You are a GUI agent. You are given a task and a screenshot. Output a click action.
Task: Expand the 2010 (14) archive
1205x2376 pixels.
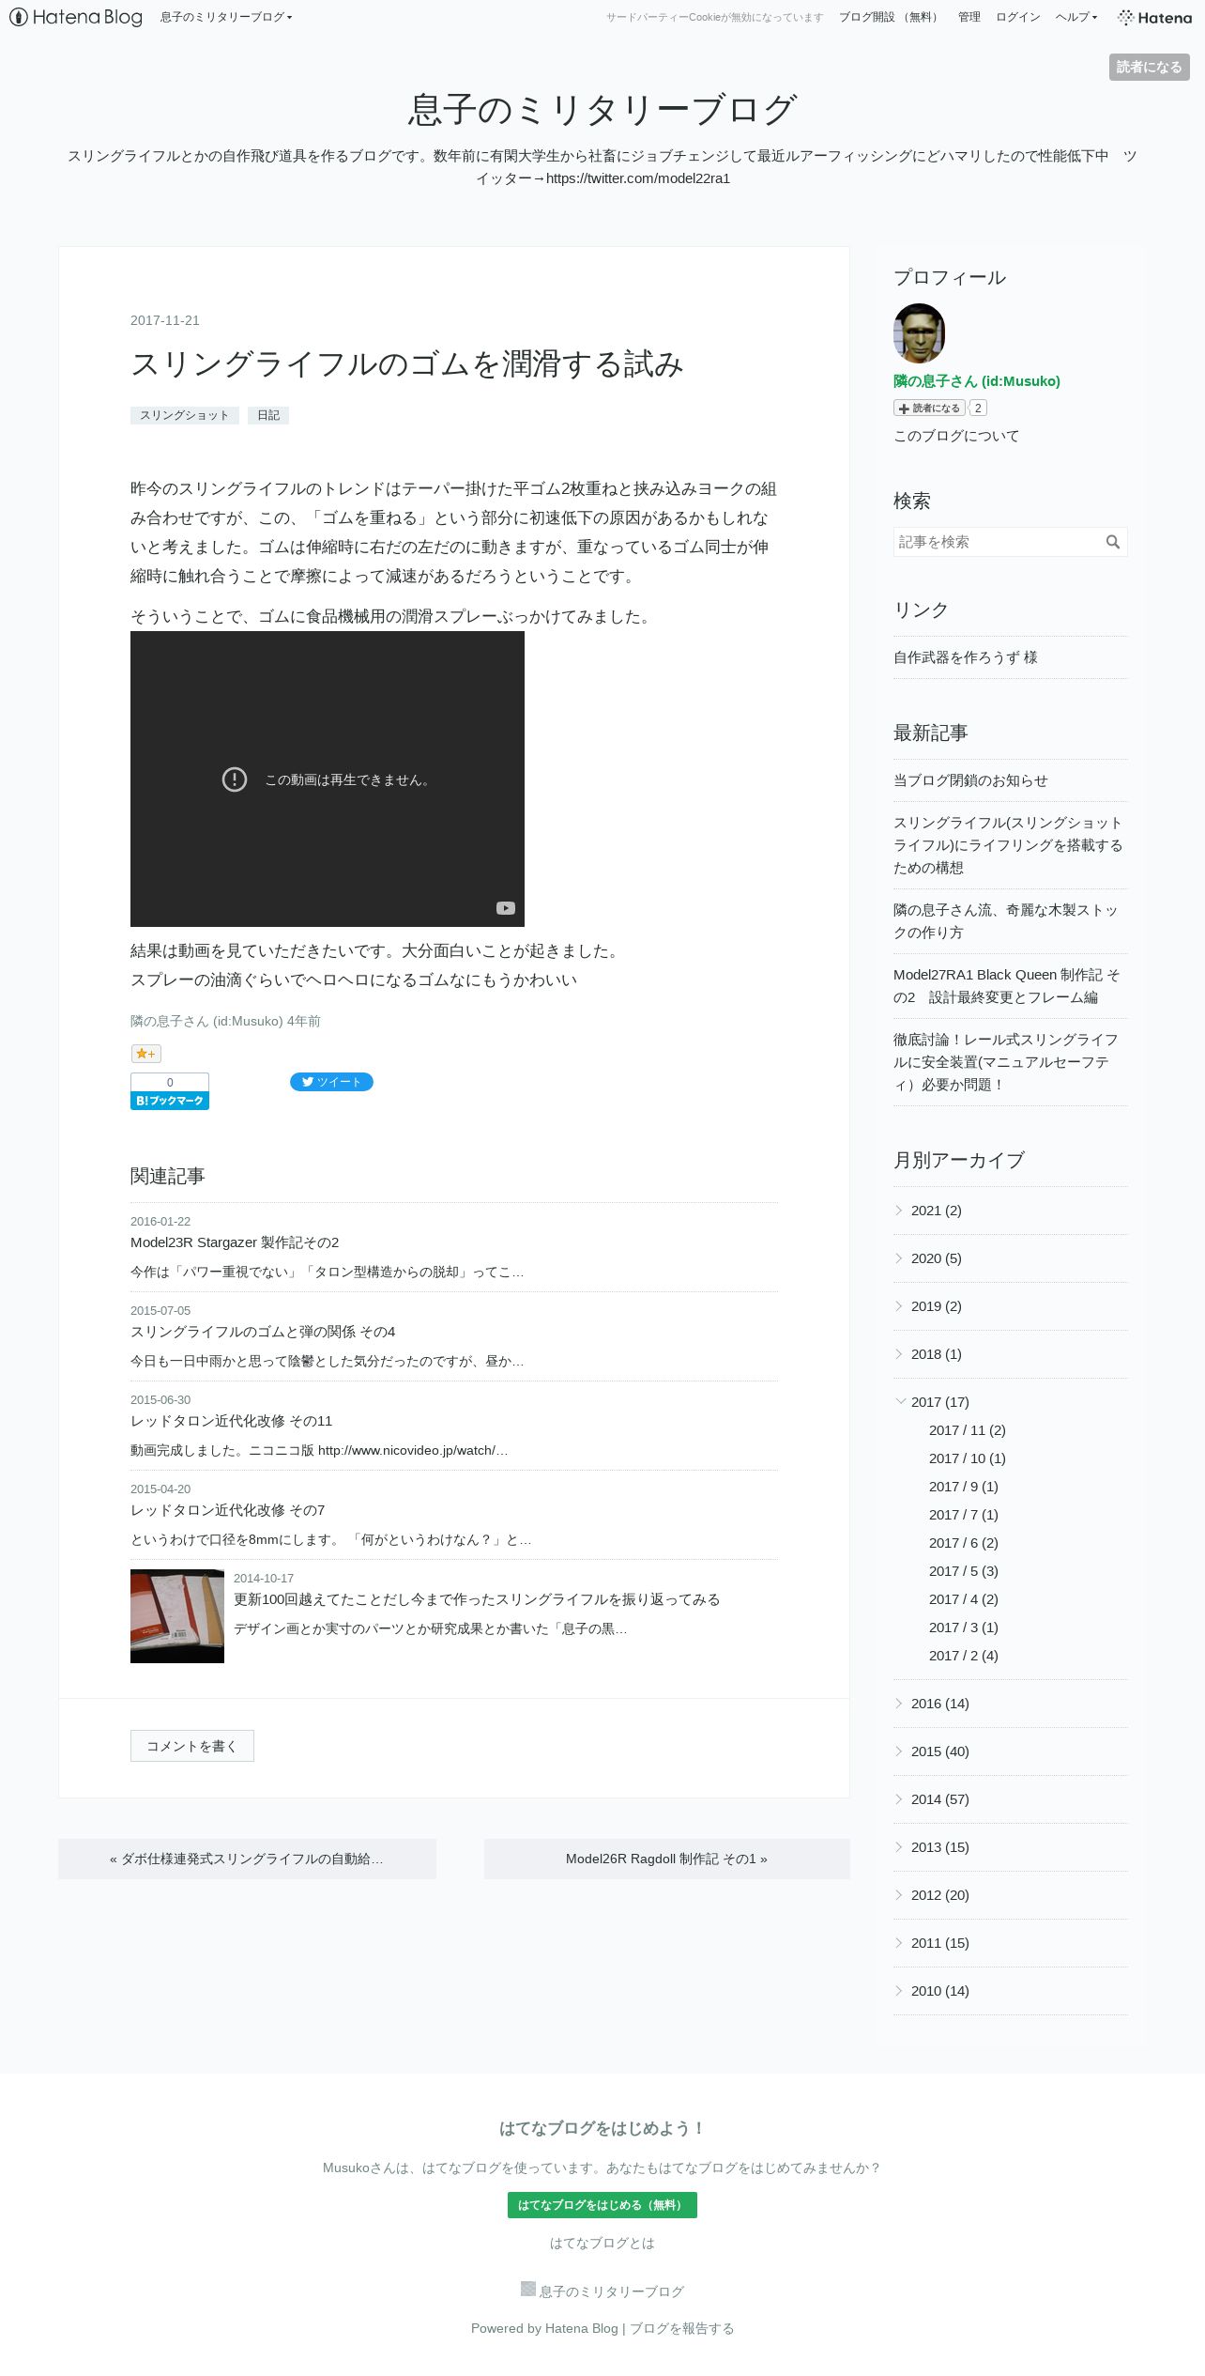coord(900,1991)
